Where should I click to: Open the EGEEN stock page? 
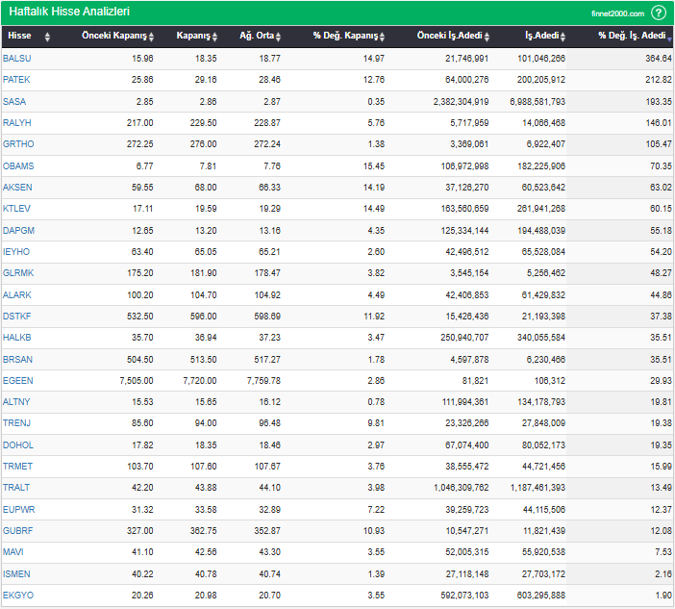(17, 381)
